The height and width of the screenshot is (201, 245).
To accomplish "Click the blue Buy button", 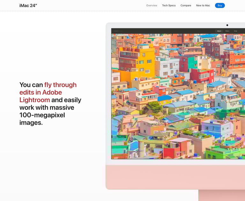I will (x=220, y=5).
